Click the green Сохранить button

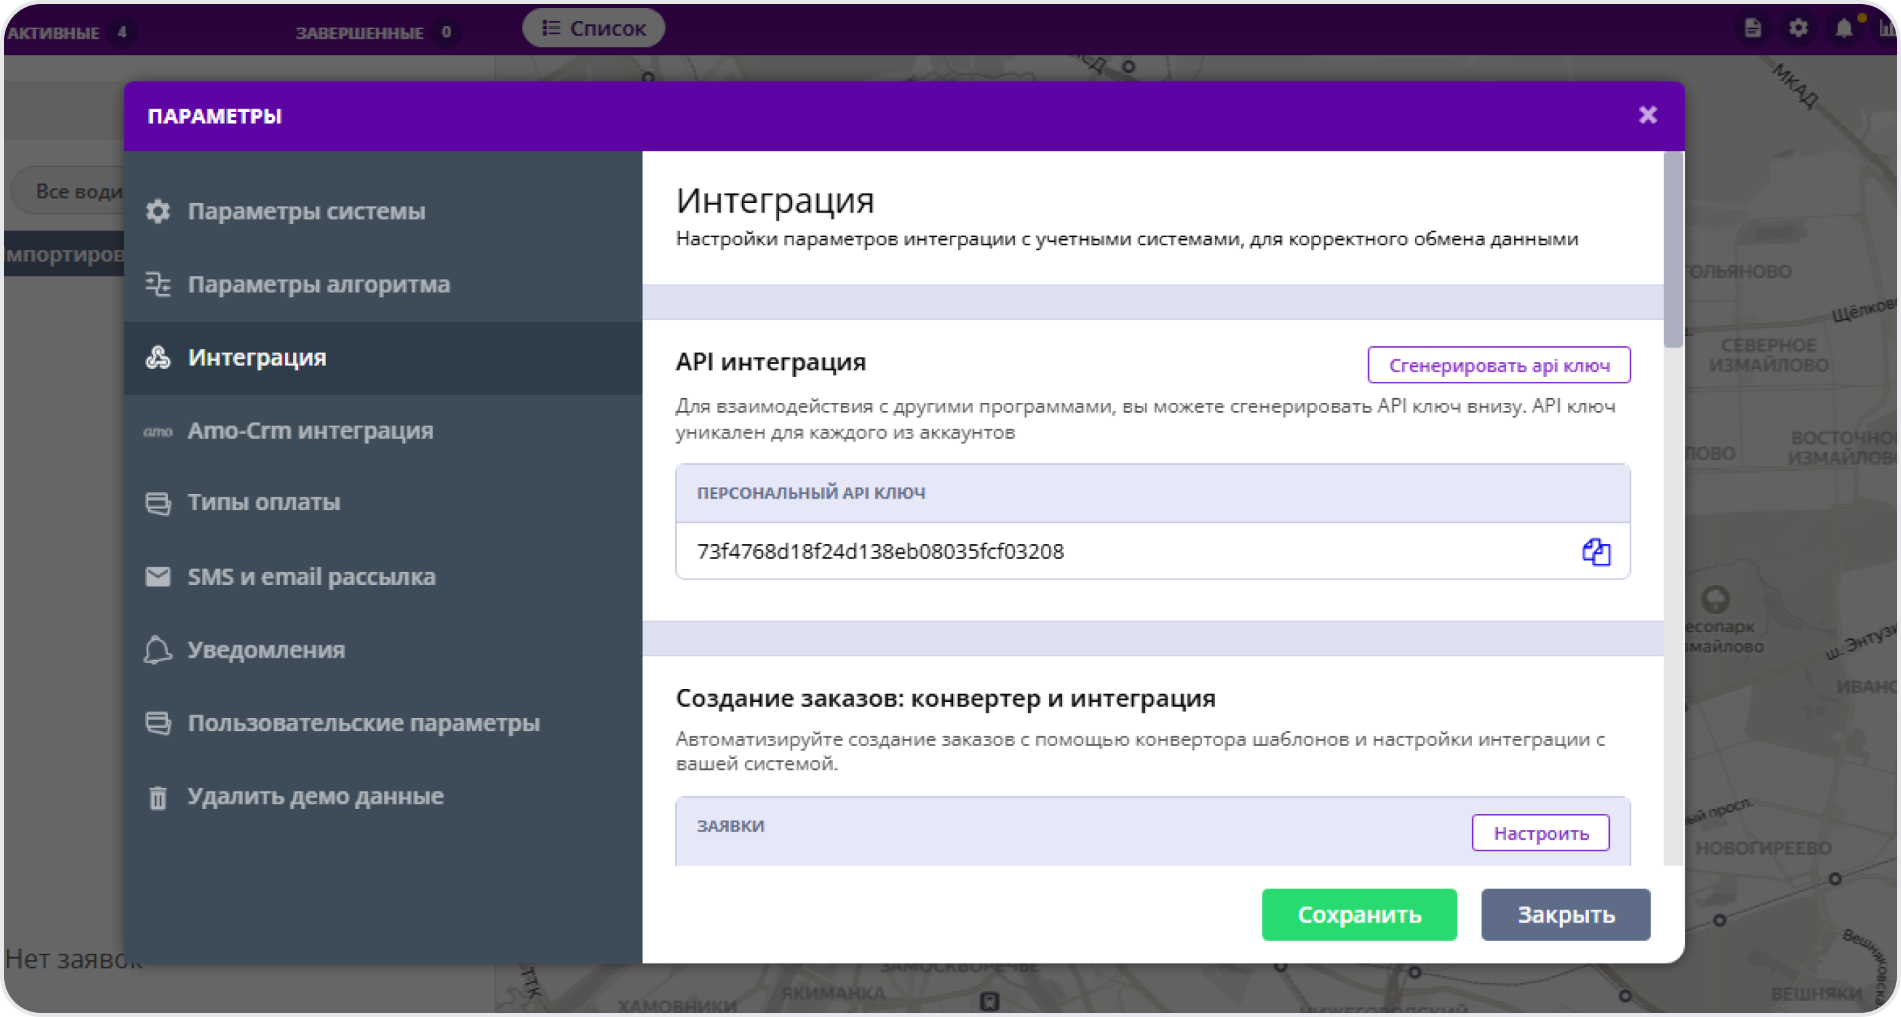1358,914
